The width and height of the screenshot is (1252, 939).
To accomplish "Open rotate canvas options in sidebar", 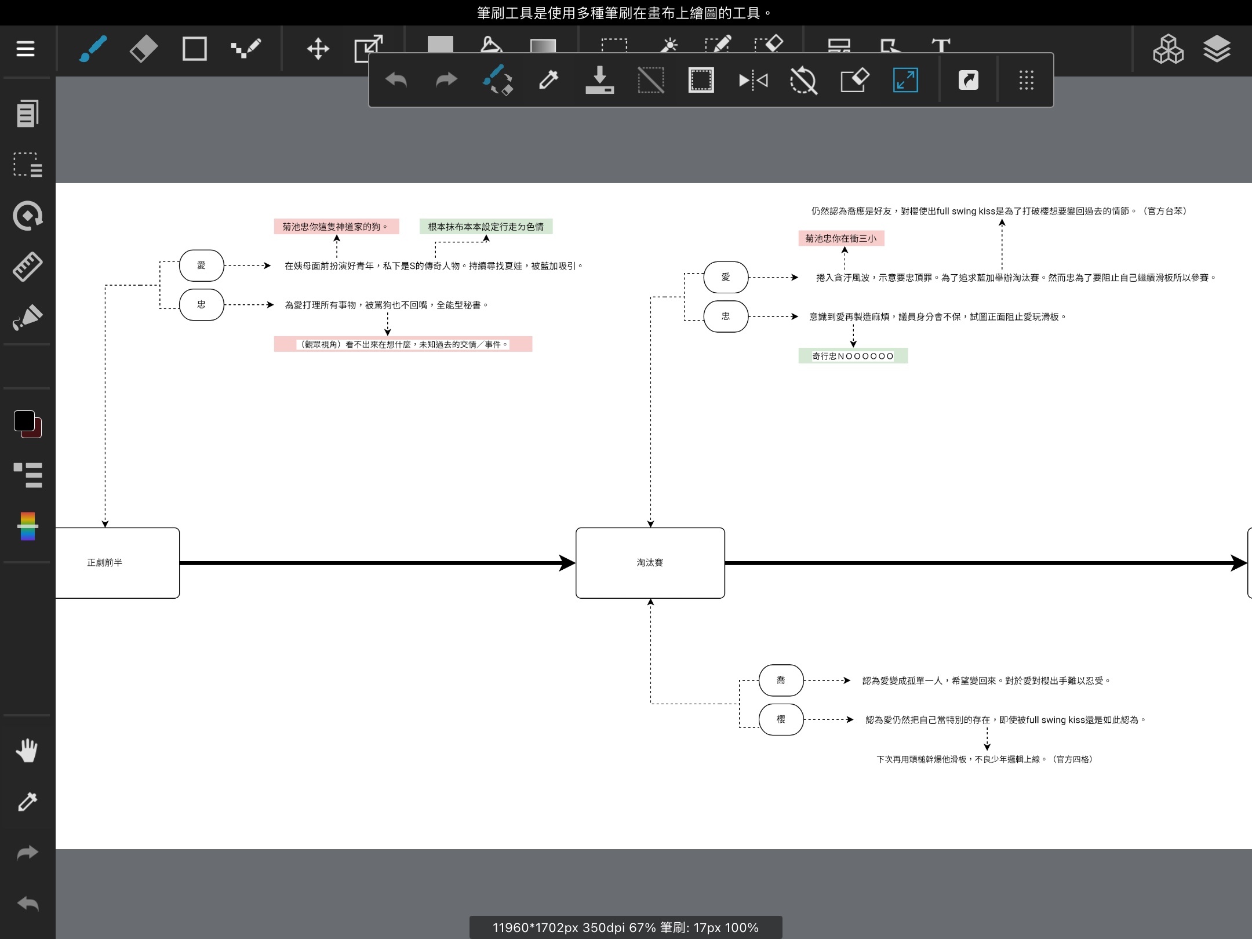I will (27, 216).
